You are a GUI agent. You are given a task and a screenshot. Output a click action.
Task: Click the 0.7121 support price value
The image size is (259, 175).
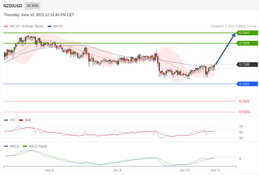tap(244, 101)
